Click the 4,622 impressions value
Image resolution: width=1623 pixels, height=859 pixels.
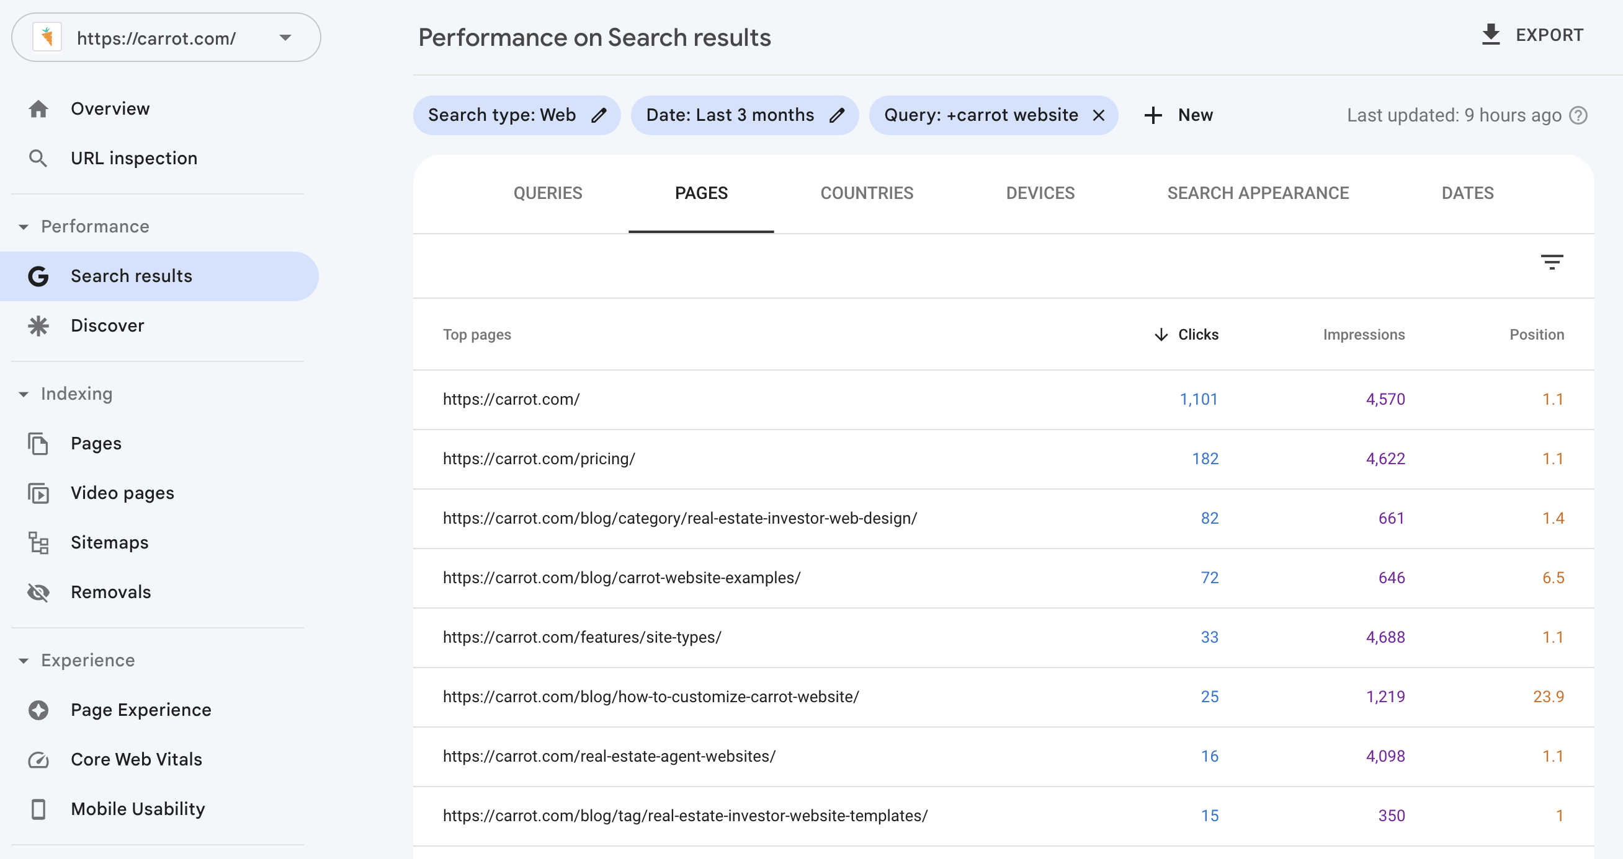point(1385,459)
